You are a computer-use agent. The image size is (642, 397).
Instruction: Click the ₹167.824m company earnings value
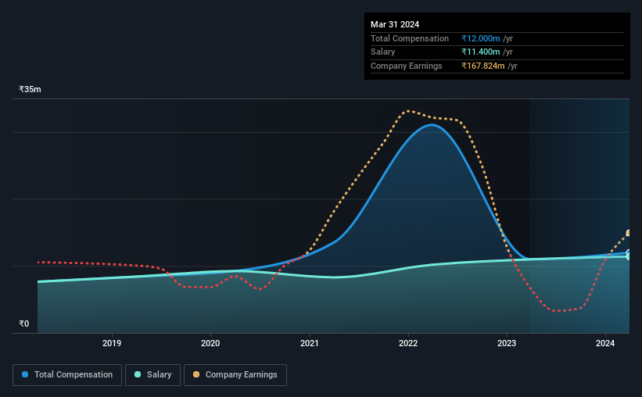pyautogui.click(x=483, y=66)
